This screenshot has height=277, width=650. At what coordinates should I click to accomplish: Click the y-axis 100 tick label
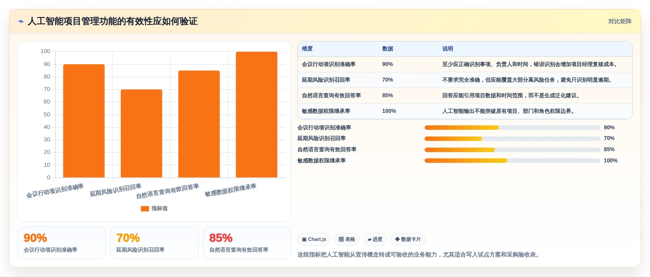coord(45,51)
